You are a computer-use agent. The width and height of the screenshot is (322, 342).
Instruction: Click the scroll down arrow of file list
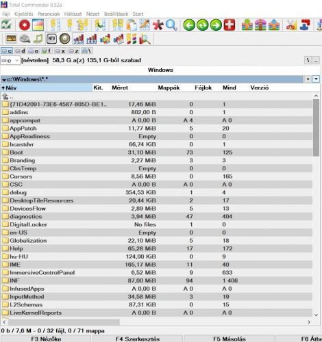click(316, 315)
